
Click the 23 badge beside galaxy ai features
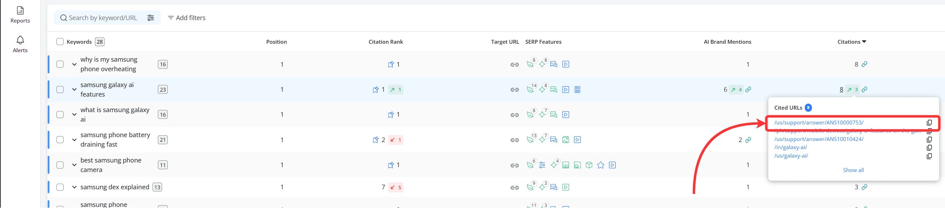click(x=162, y=90)
